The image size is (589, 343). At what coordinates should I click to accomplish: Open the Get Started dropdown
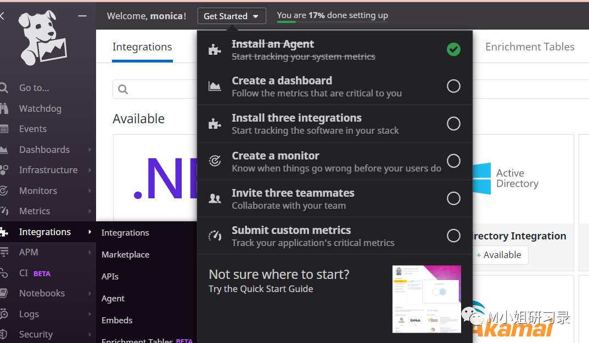(x=232, y=16)
